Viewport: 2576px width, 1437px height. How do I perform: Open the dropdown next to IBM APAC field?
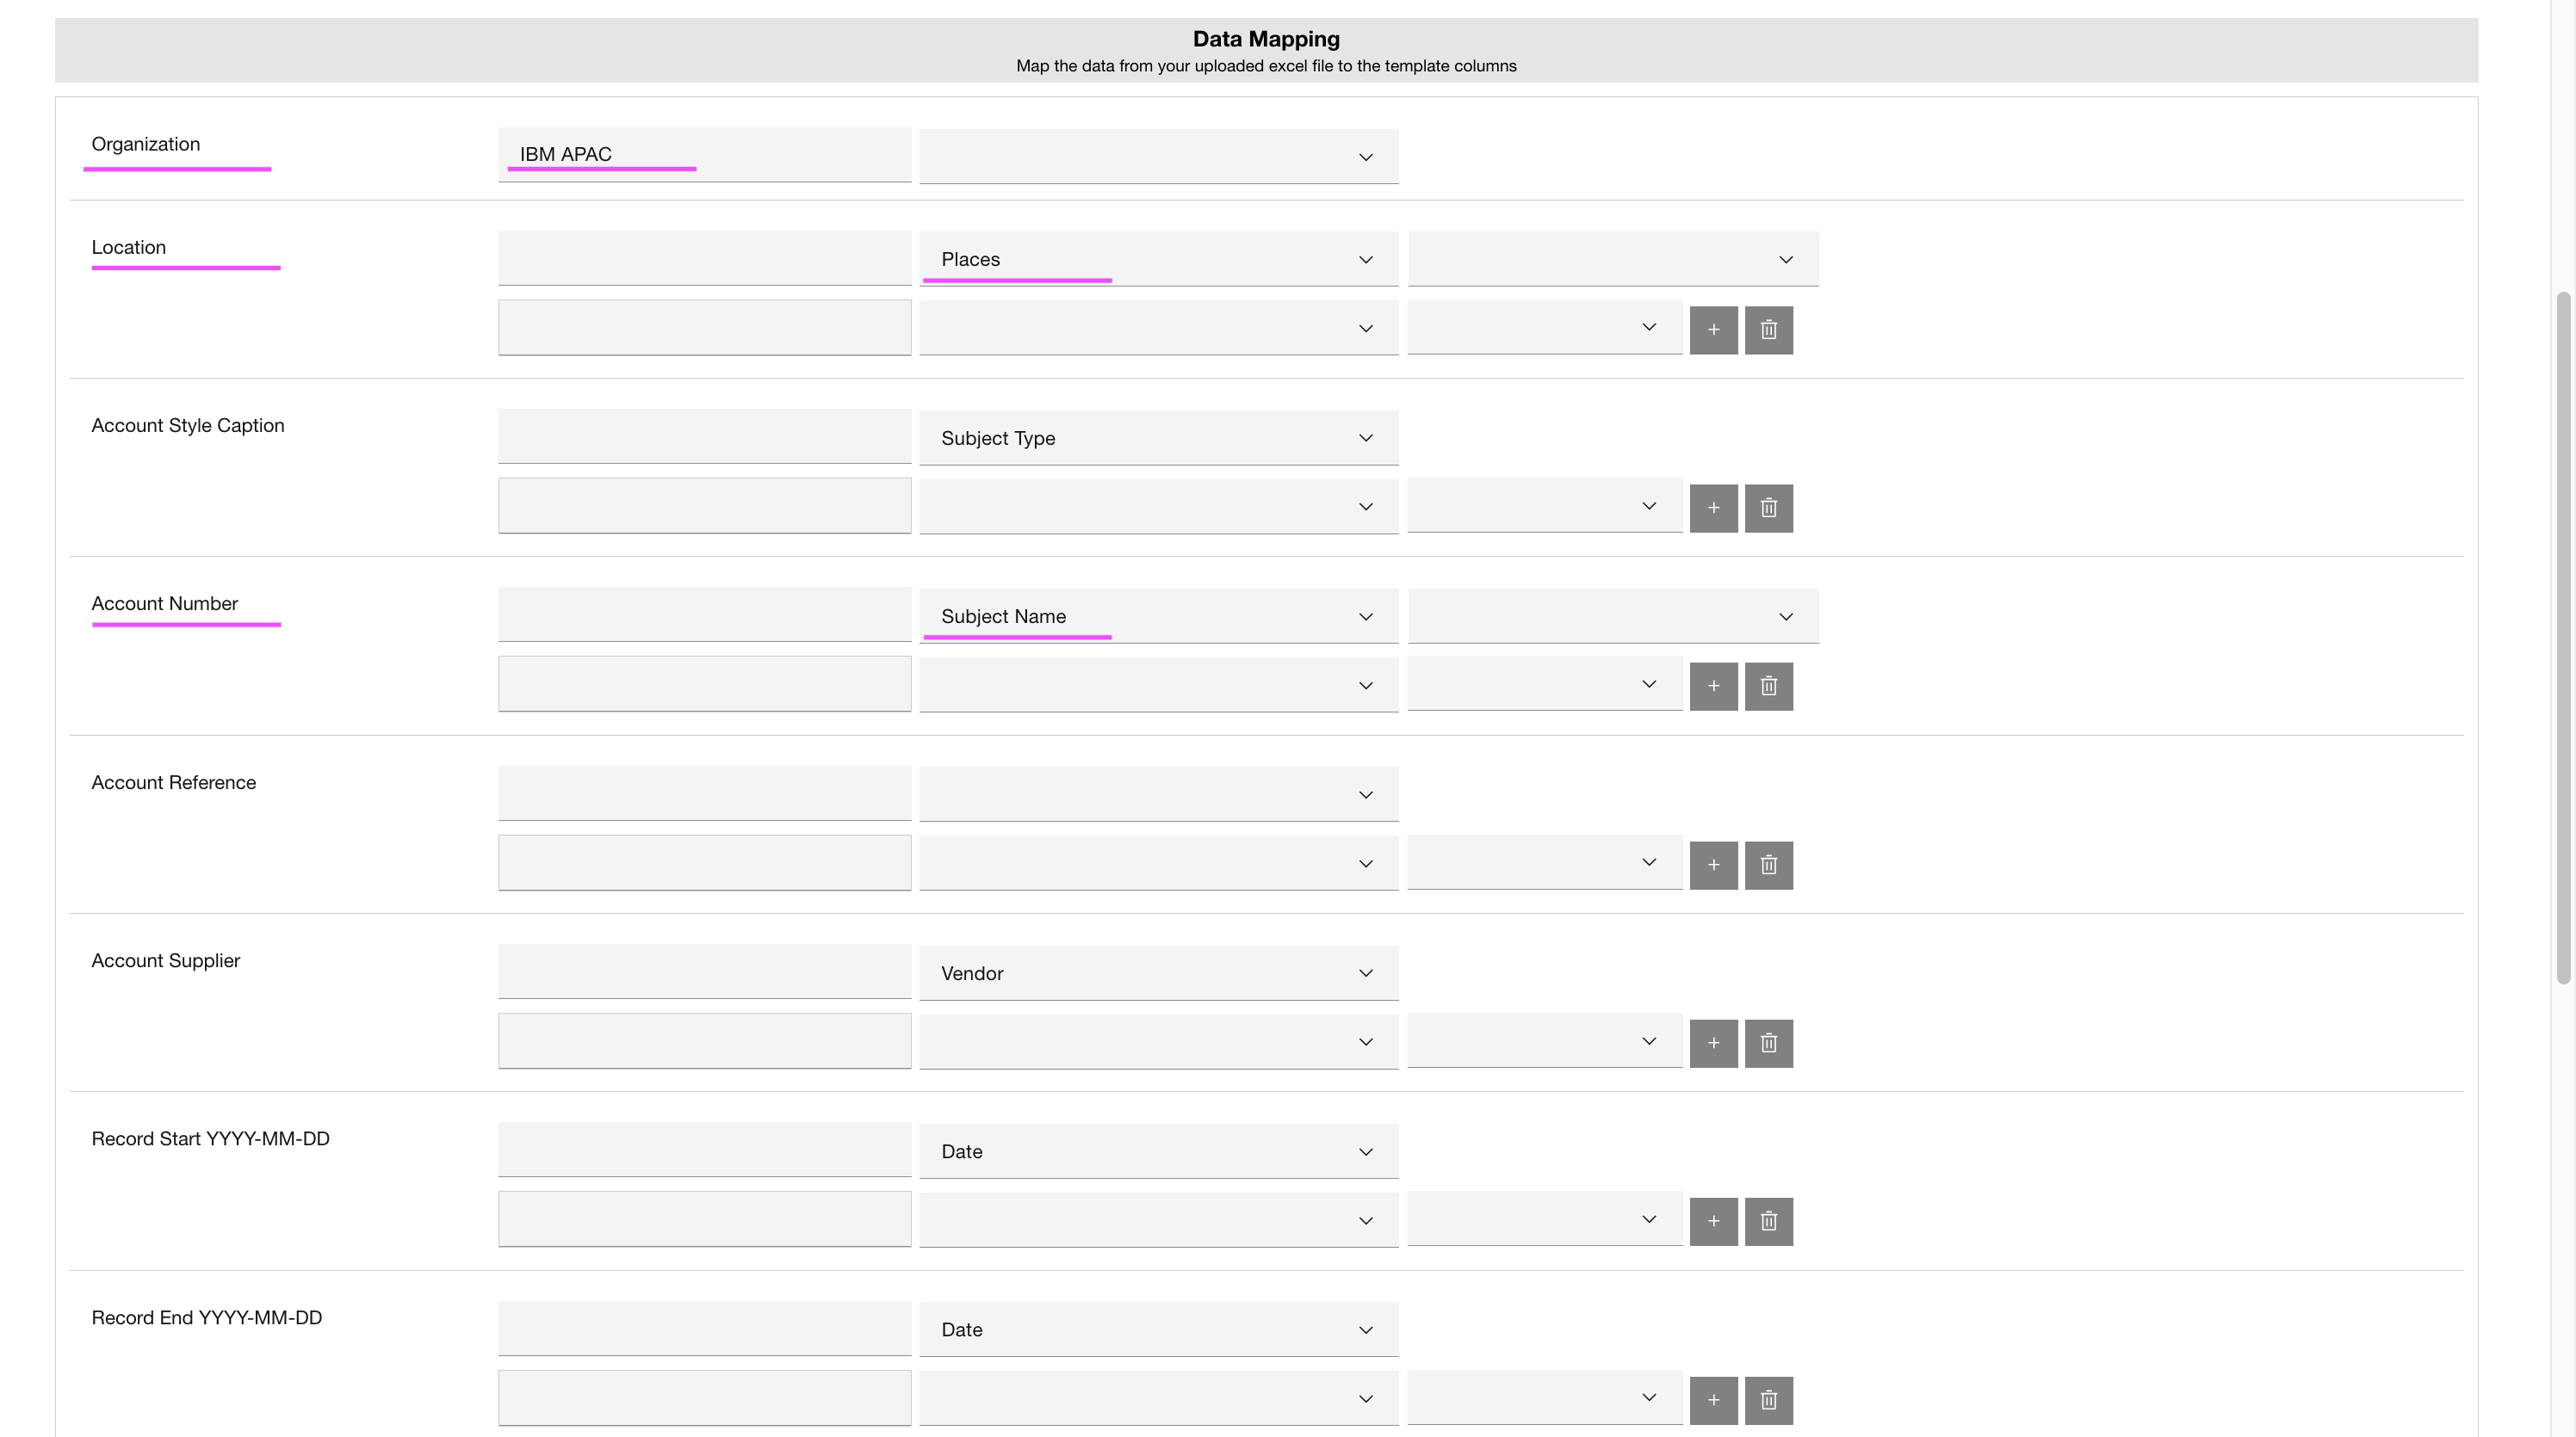click(1158, 156)
